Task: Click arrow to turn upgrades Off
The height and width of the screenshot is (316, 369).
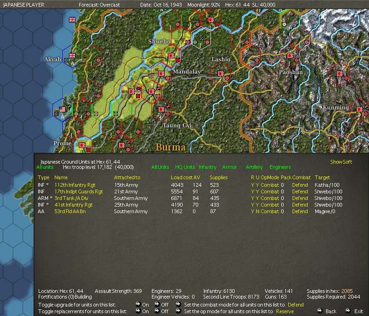Action: coord(157,304)
